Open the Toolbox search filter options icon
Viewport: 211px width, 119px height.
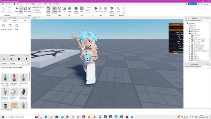(x=28, y=63)
